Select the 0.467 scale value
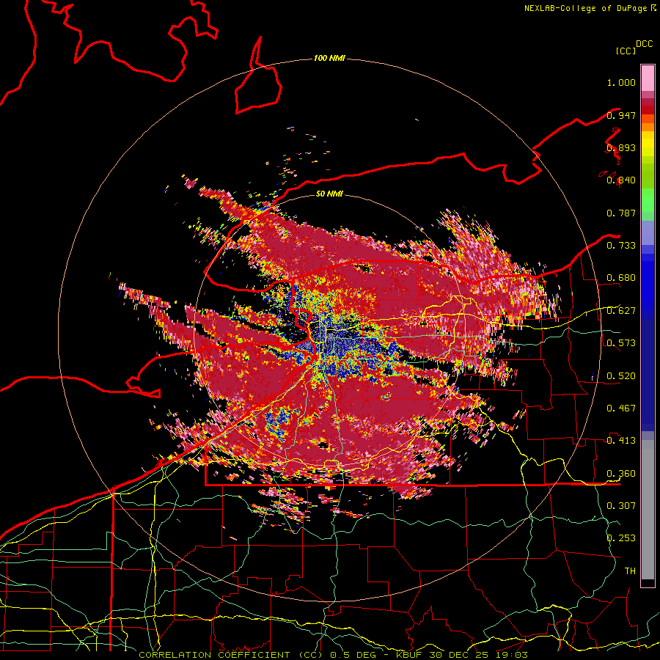The image size is (660, 660). [621, 408]
